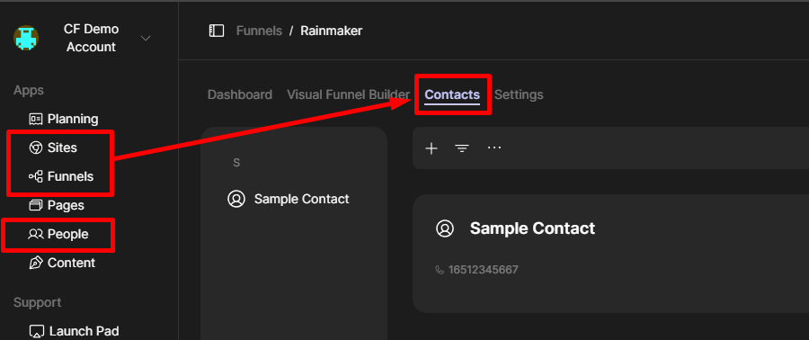The width and height of the screenshot is (809, 340).
Task: Click the phone number 16512345667
Action: coord(483,270)
